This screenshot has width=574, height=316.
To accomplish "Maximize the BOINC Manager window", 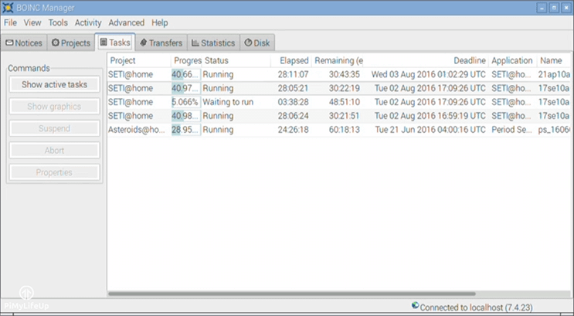I will click(554, 8).
